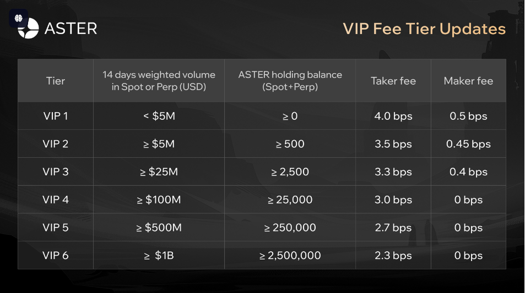Click the VIP 6 tier label
The height and width of the screenshot is (293, 525).
pos(56,256)
